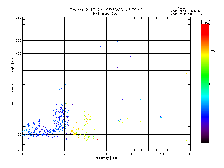
Task: Click the x-axis '2' tick label
Action: tap(64, 154)
